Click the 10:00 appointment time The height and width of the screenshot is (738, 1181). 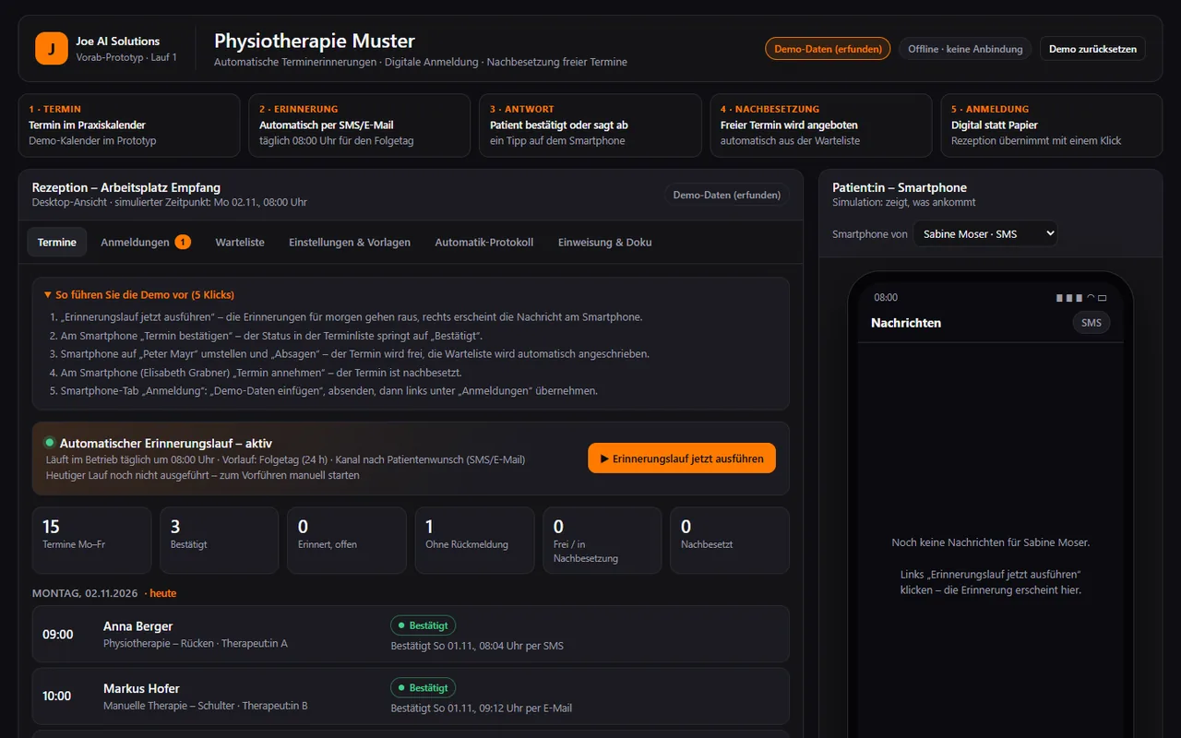click(57, 696)
